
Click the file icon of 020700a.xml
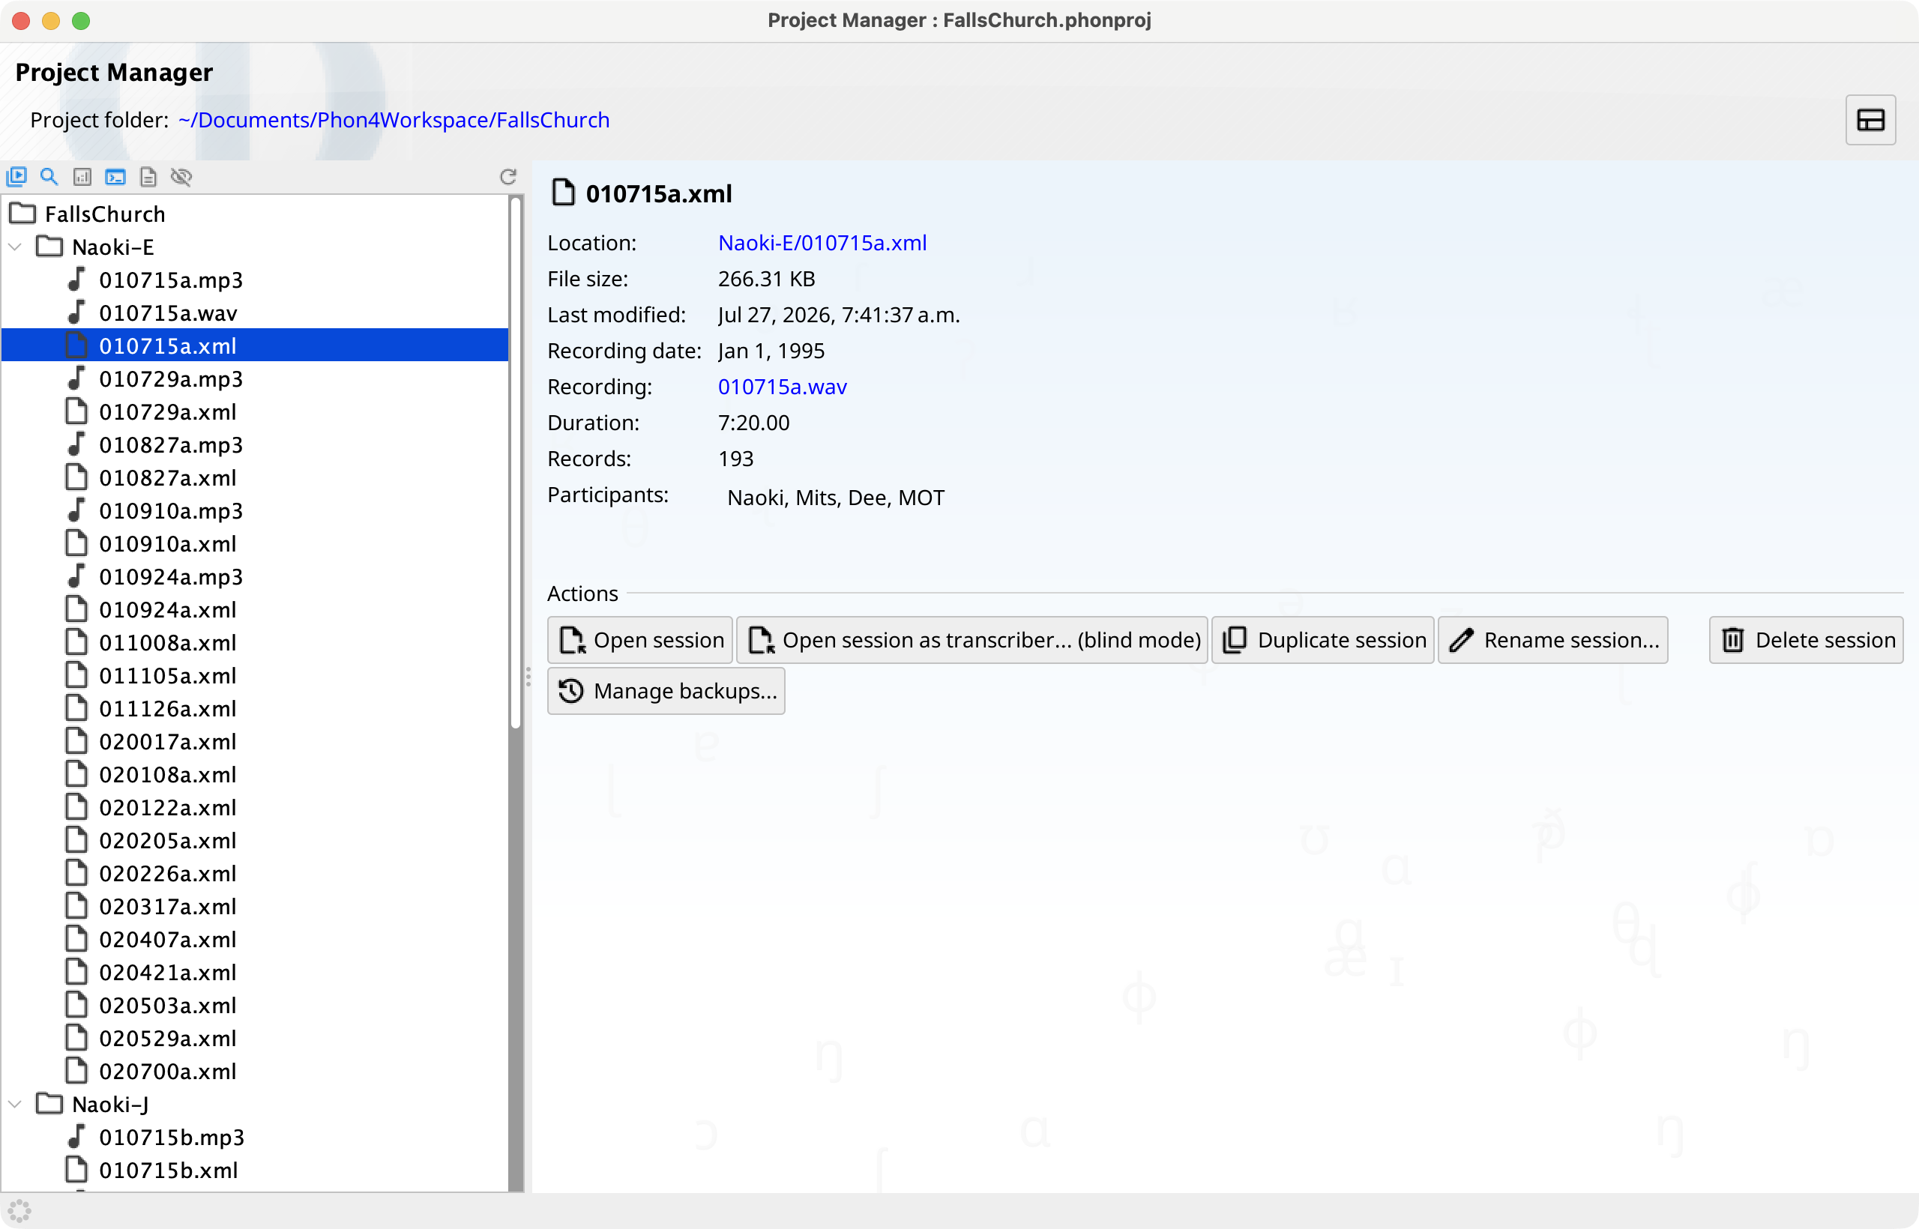pyautogui.click(x=76, y=1070)
